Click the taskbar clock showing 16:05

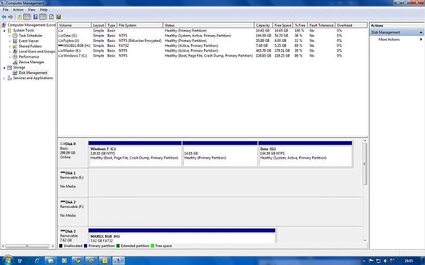pos(409,260)
